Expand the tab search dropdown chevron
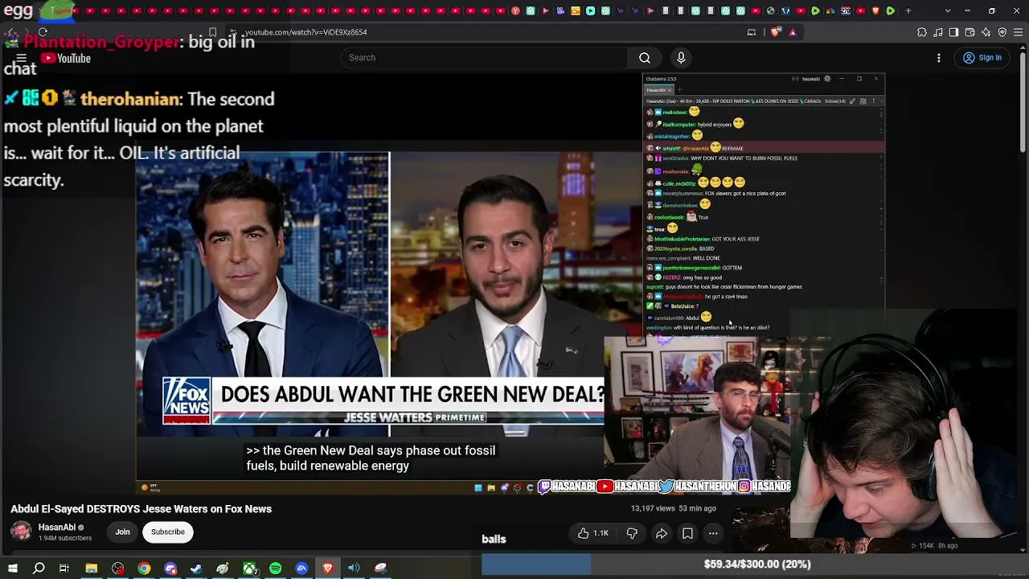Image resolution: width=1029 pixels, height=579 pixels. (948, 10)
